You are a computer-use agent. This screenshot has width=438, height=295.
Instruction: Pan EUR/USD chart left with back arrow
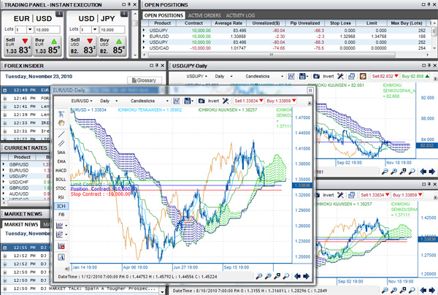(298, 276)
